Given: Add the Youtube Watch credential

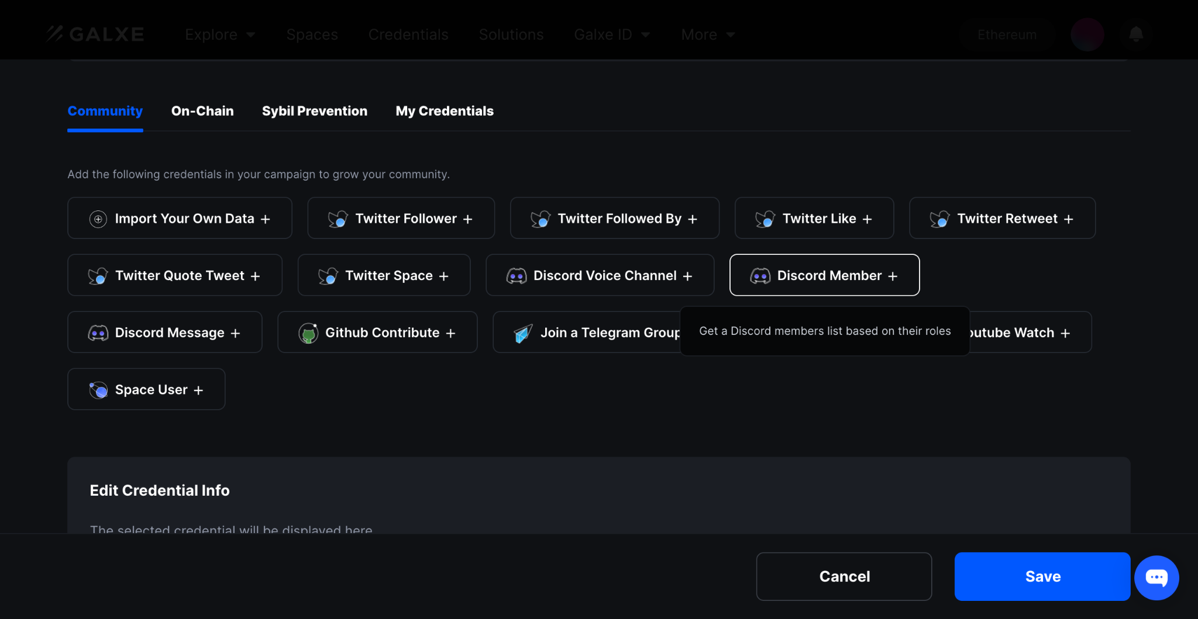Looking at the screenshot, I should pos(1031,332).
